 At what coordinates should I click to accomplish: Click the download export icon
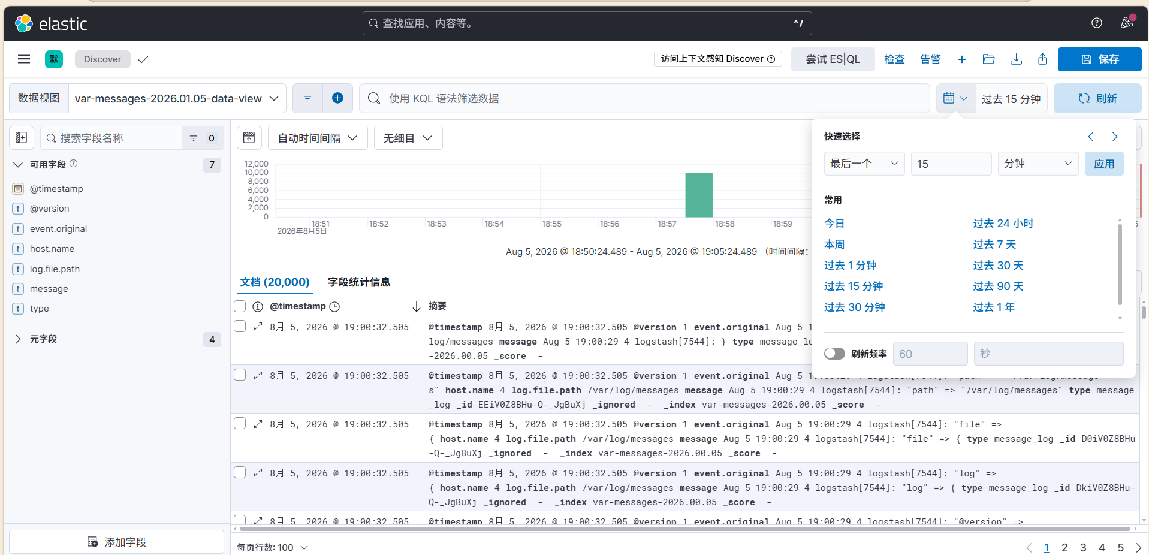click(1016, 59)
